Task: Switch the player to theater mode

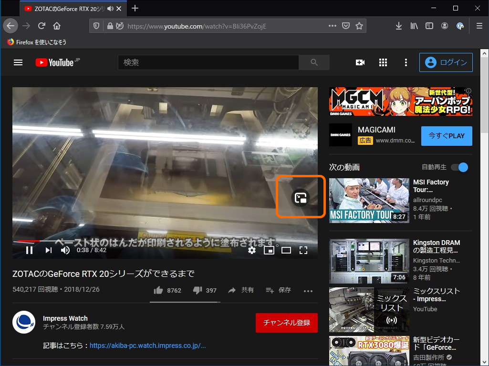Action: [286, 250]
